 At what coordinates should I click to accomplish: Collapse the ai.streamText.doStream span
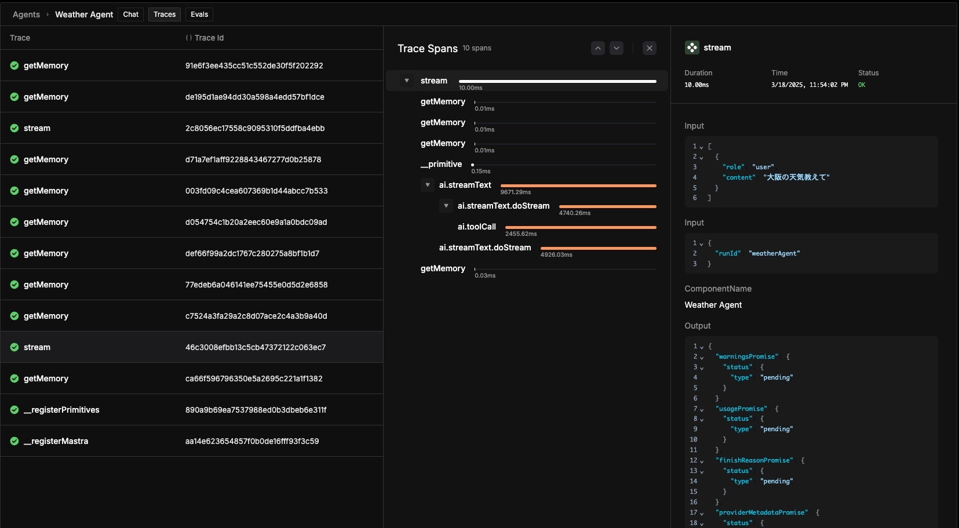click(x=446, y=206)
